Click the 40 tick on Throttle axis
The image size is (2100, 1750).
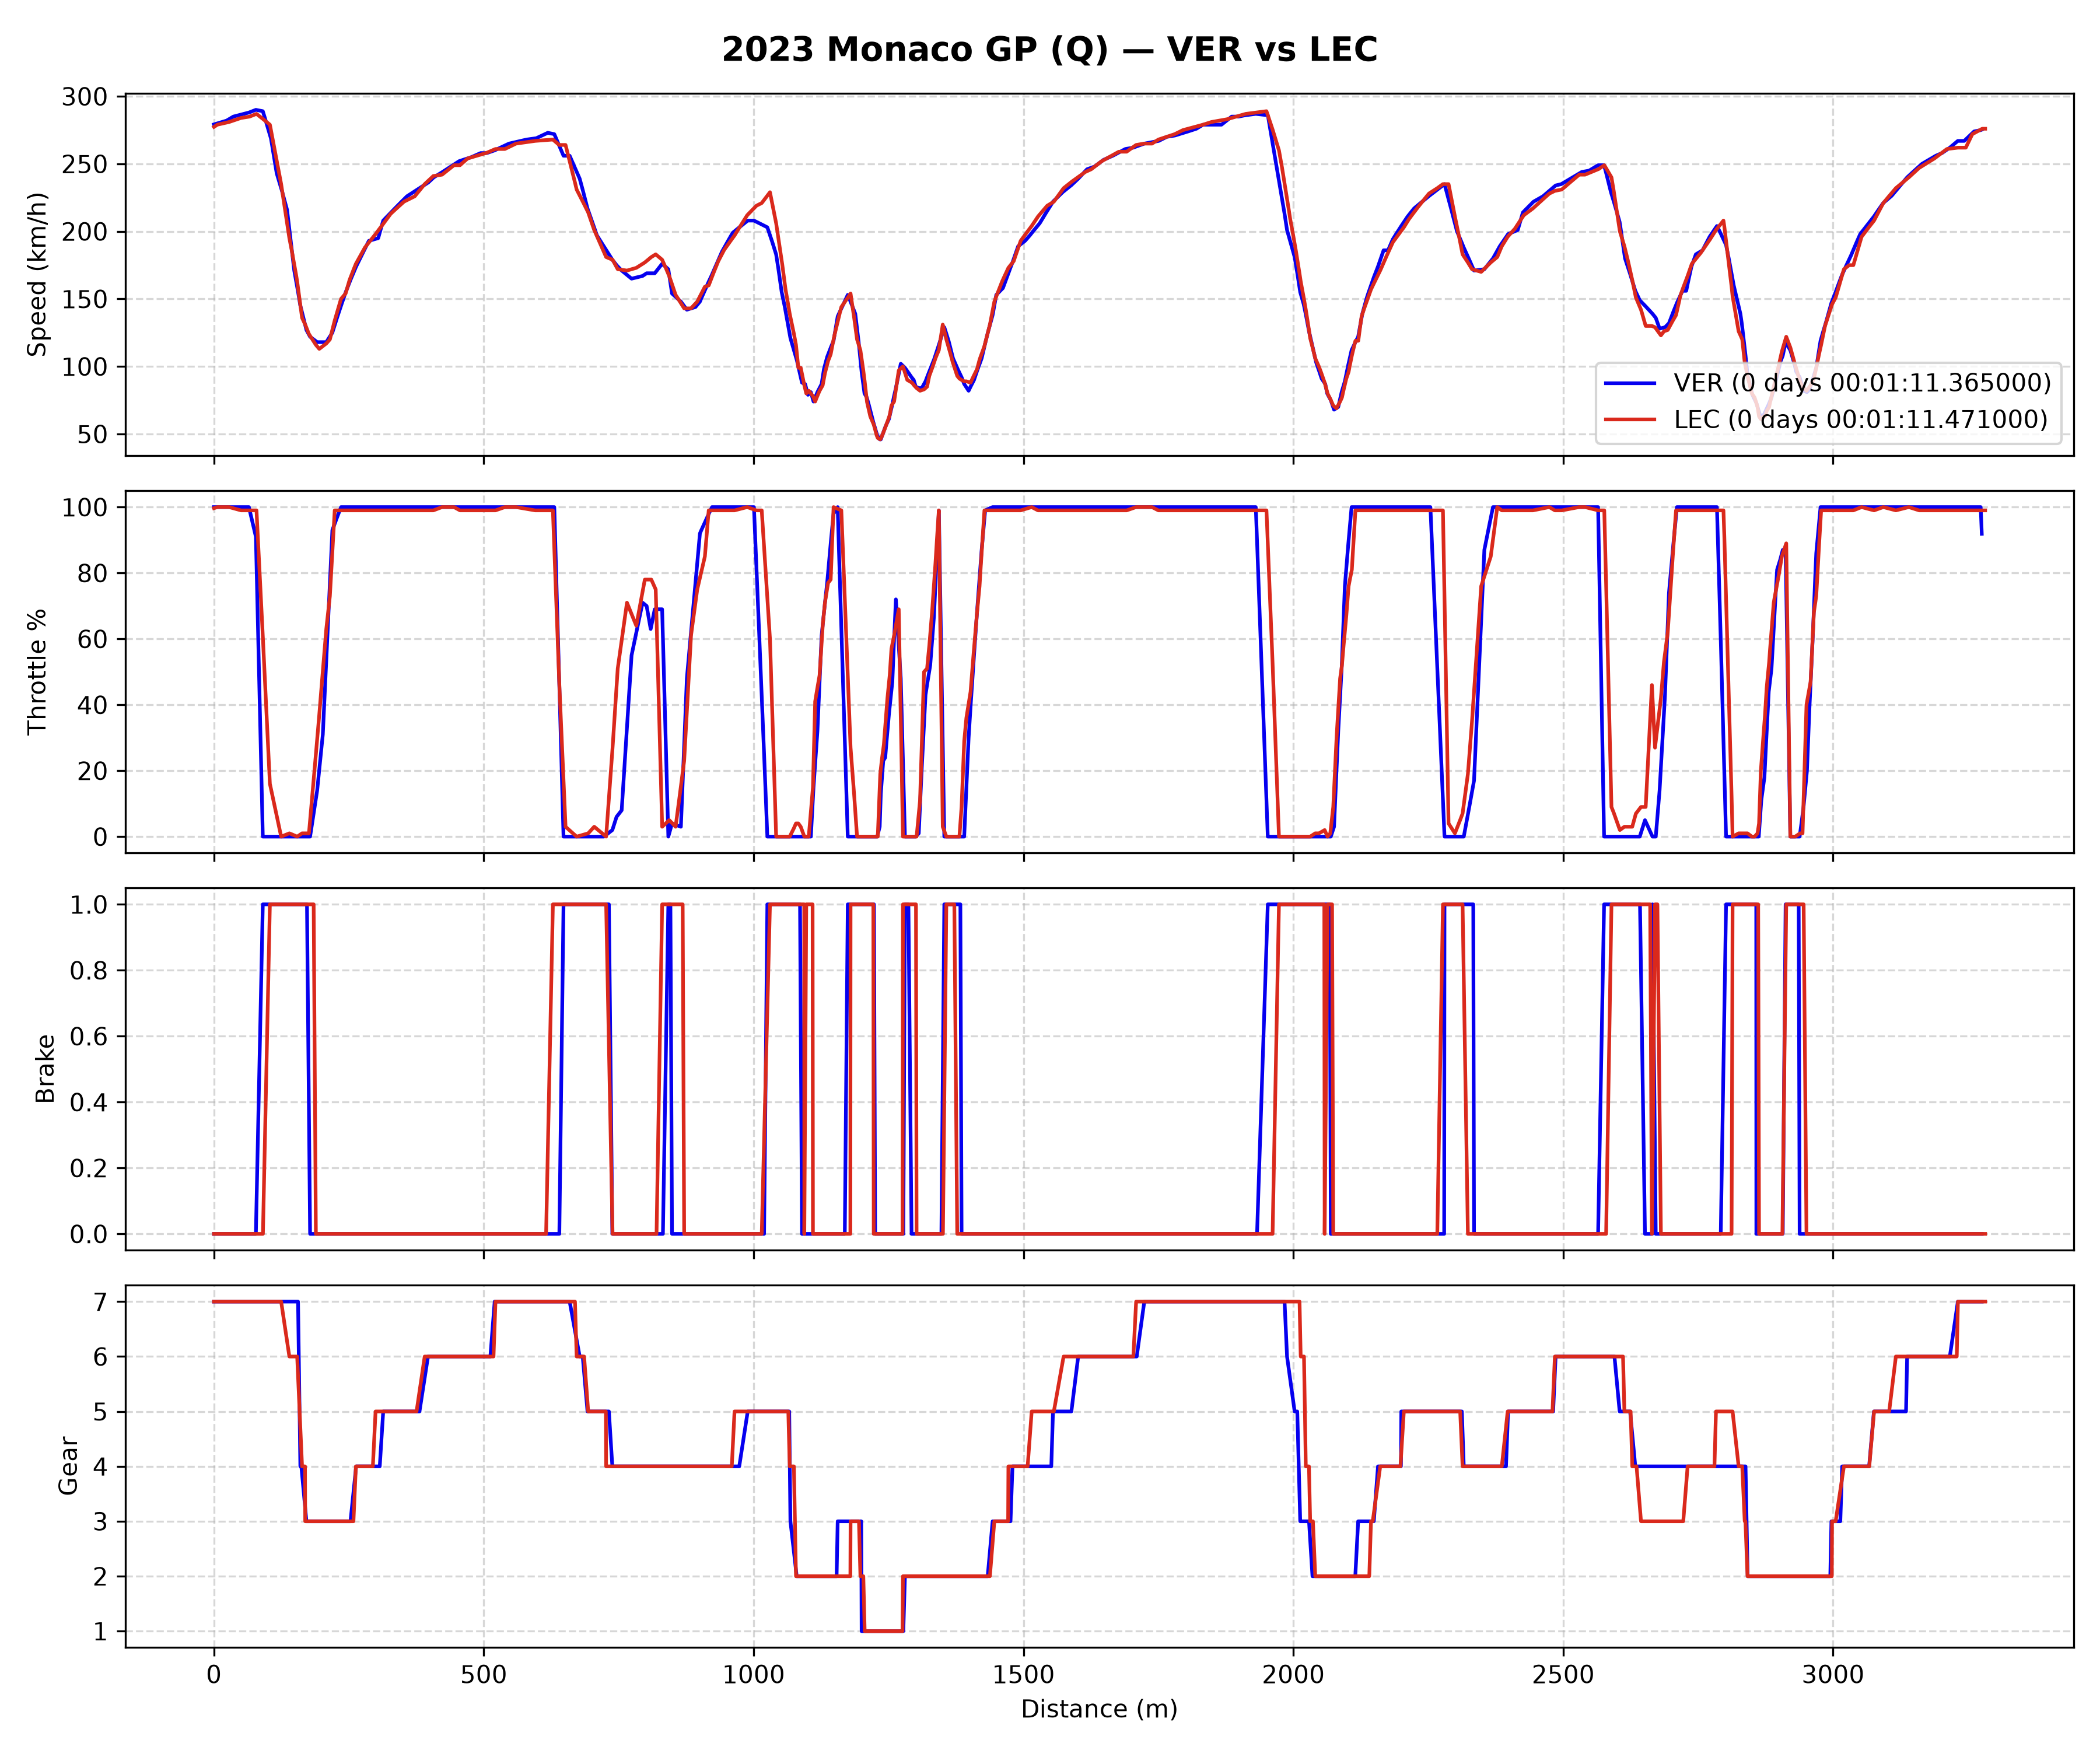pyautogui.click(x=93, y=706)
